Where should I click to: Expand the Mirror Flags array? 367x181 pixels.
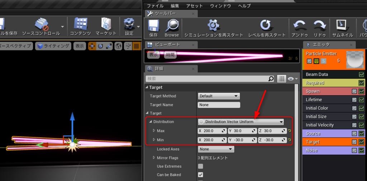click(x=154, y=158)
